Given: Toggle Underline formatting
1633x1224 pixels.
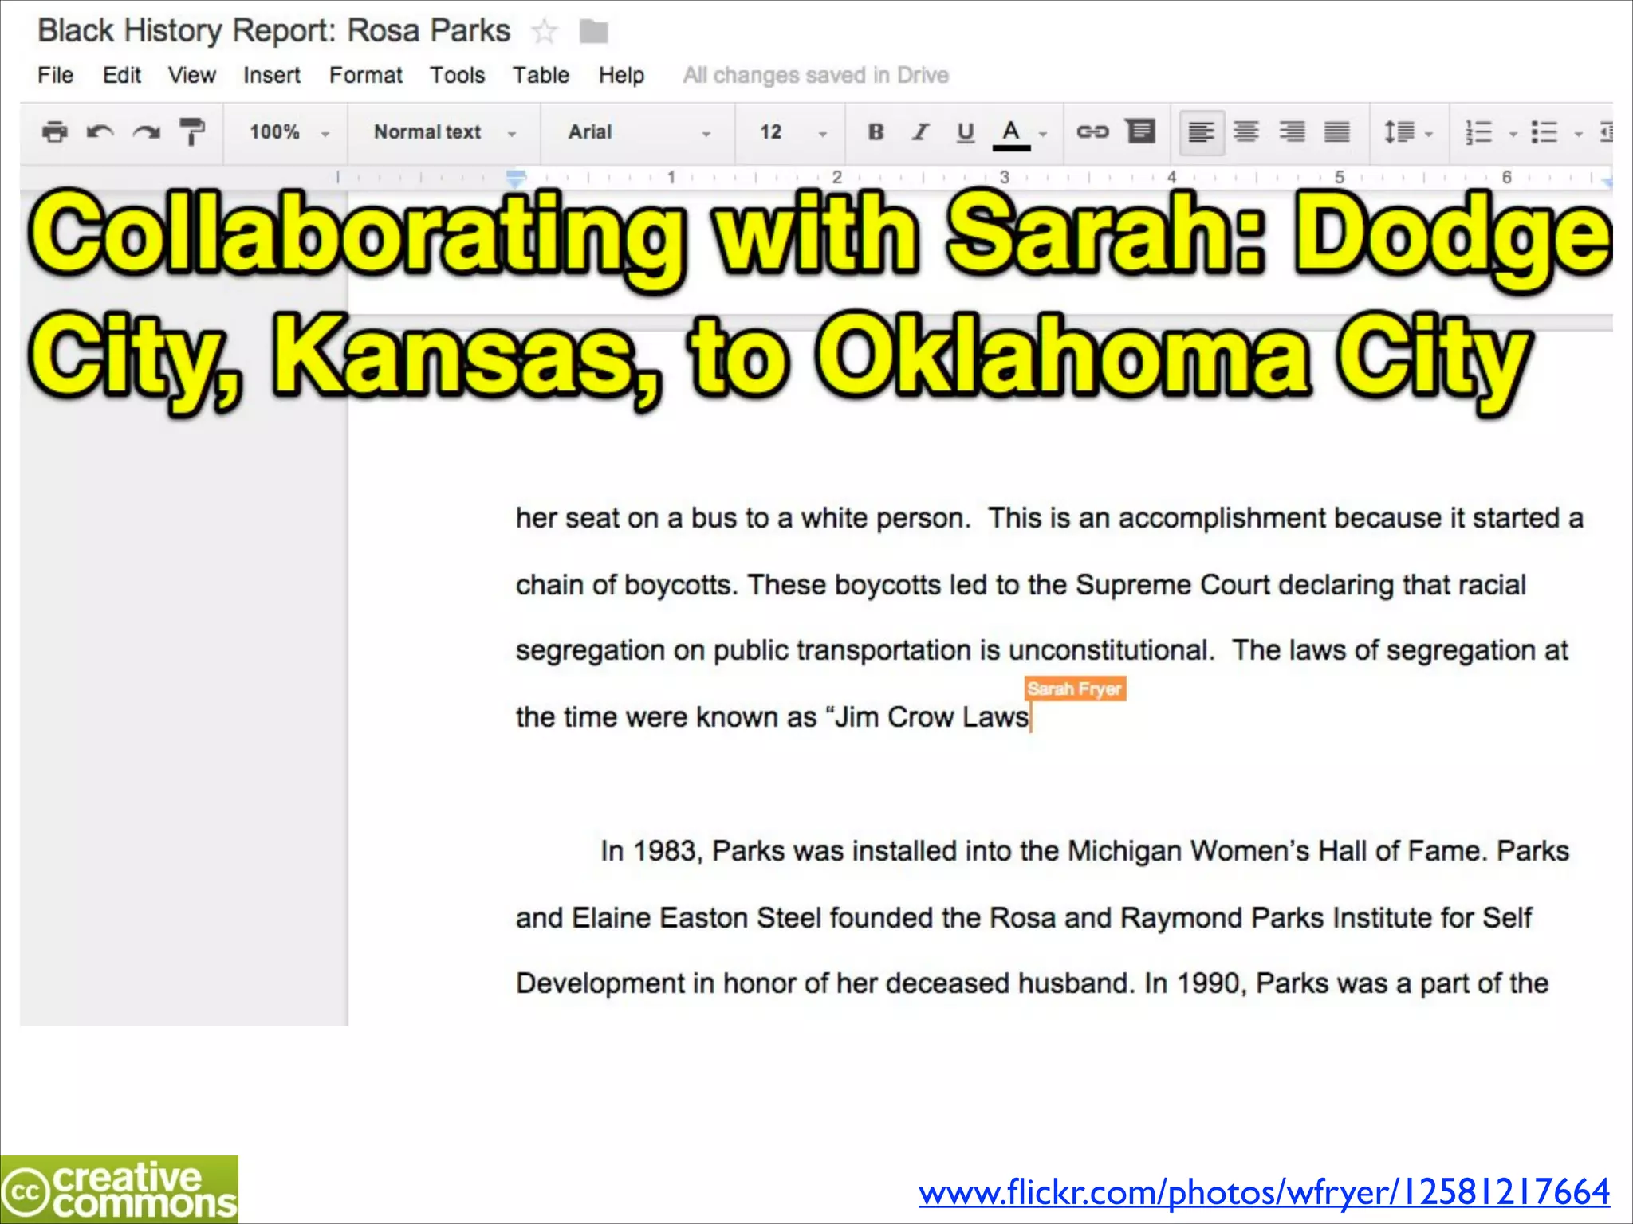Looking at the screenshot, I should click(965, 131).
